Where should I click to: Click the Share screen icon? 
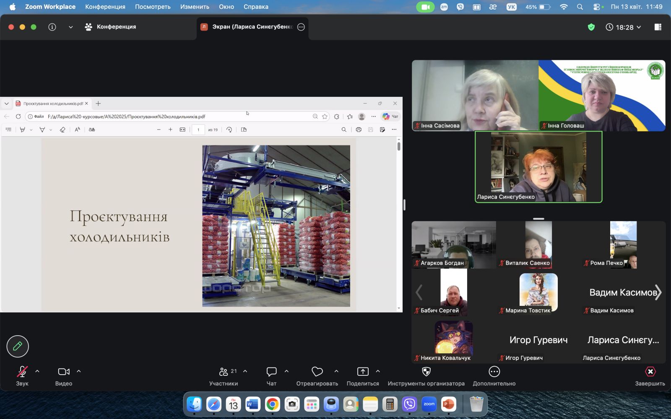363,372
